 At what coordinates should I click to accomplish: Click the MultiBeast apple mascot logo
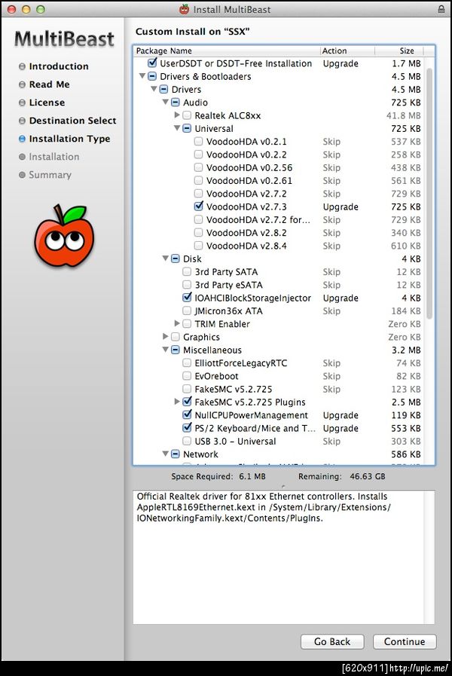click(65, 236)
